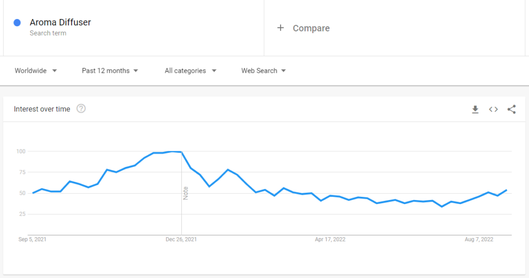Click the plus icon beside Compare
This screenshot has height=278, width=529.
(x=281, y=28)
